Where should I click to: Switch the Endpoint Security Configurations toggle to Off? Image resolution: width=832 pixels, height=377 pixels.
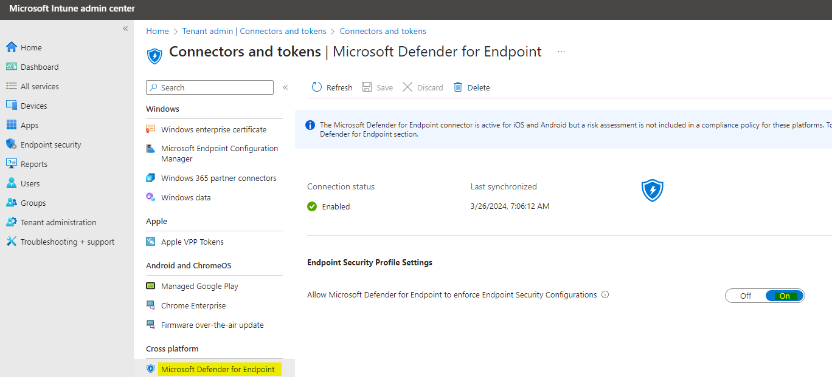point(746,296)
